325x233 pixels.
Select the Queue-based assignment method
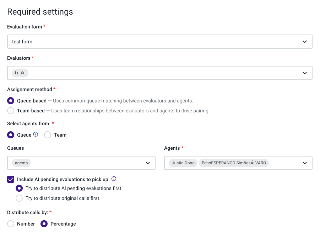(x=11, y=101)
